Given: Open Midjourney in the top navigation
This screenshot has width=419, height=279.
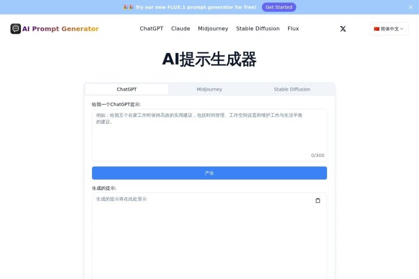Looking at the screenshot, I should point(213,28).
